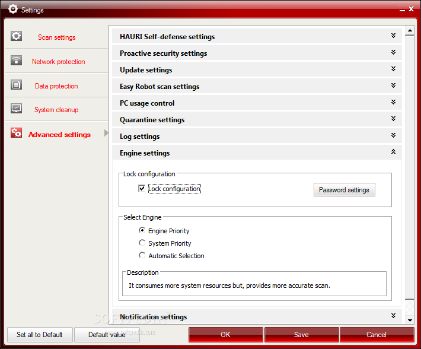Click the PC usage control header text
The height and width of the screenshot is (349, 421).
pyautogui.click(x=147, y=103)
